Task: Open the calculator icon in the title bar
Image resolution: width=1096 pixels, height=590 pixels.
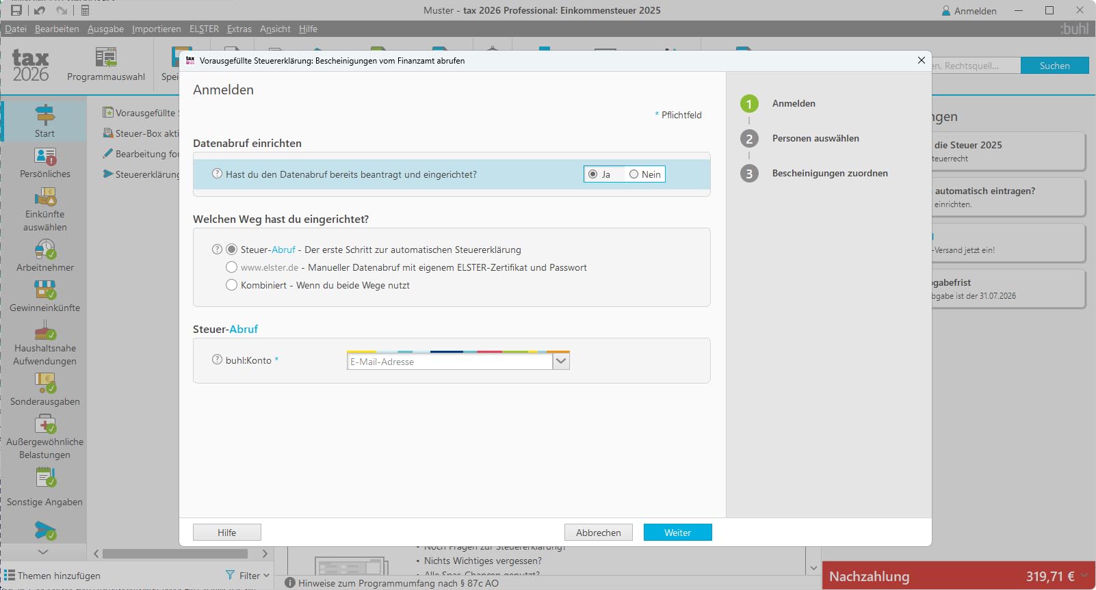Action: [x=85, y=10]
